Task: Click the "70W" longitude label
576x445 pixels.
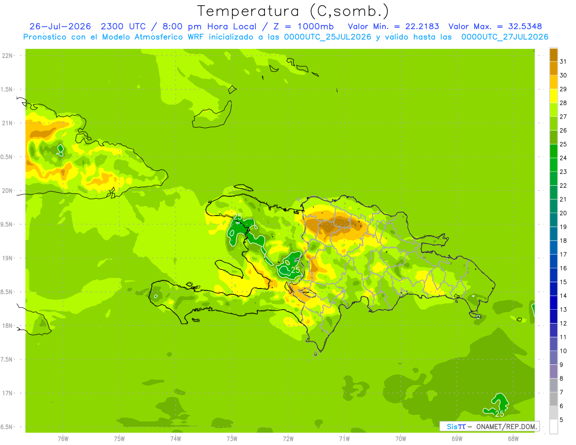Action: click(x=401, y=439)
